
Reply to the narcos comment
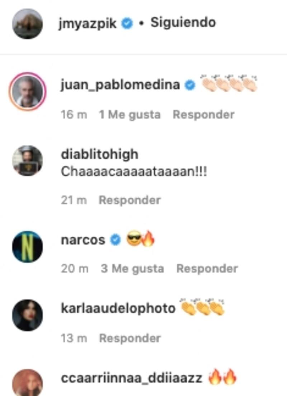point(207,269)
